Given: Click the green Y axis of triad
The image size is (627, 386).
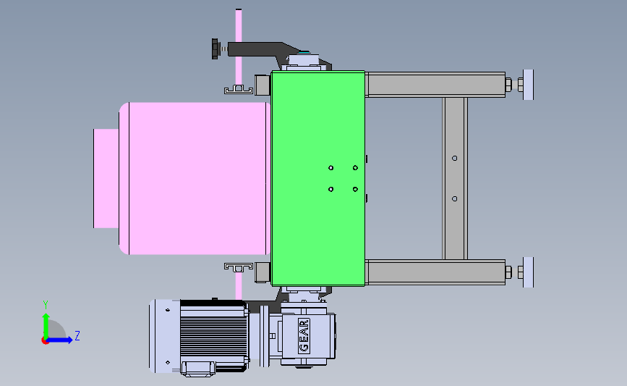Looking at the screenshot, I should click(46, 325).
